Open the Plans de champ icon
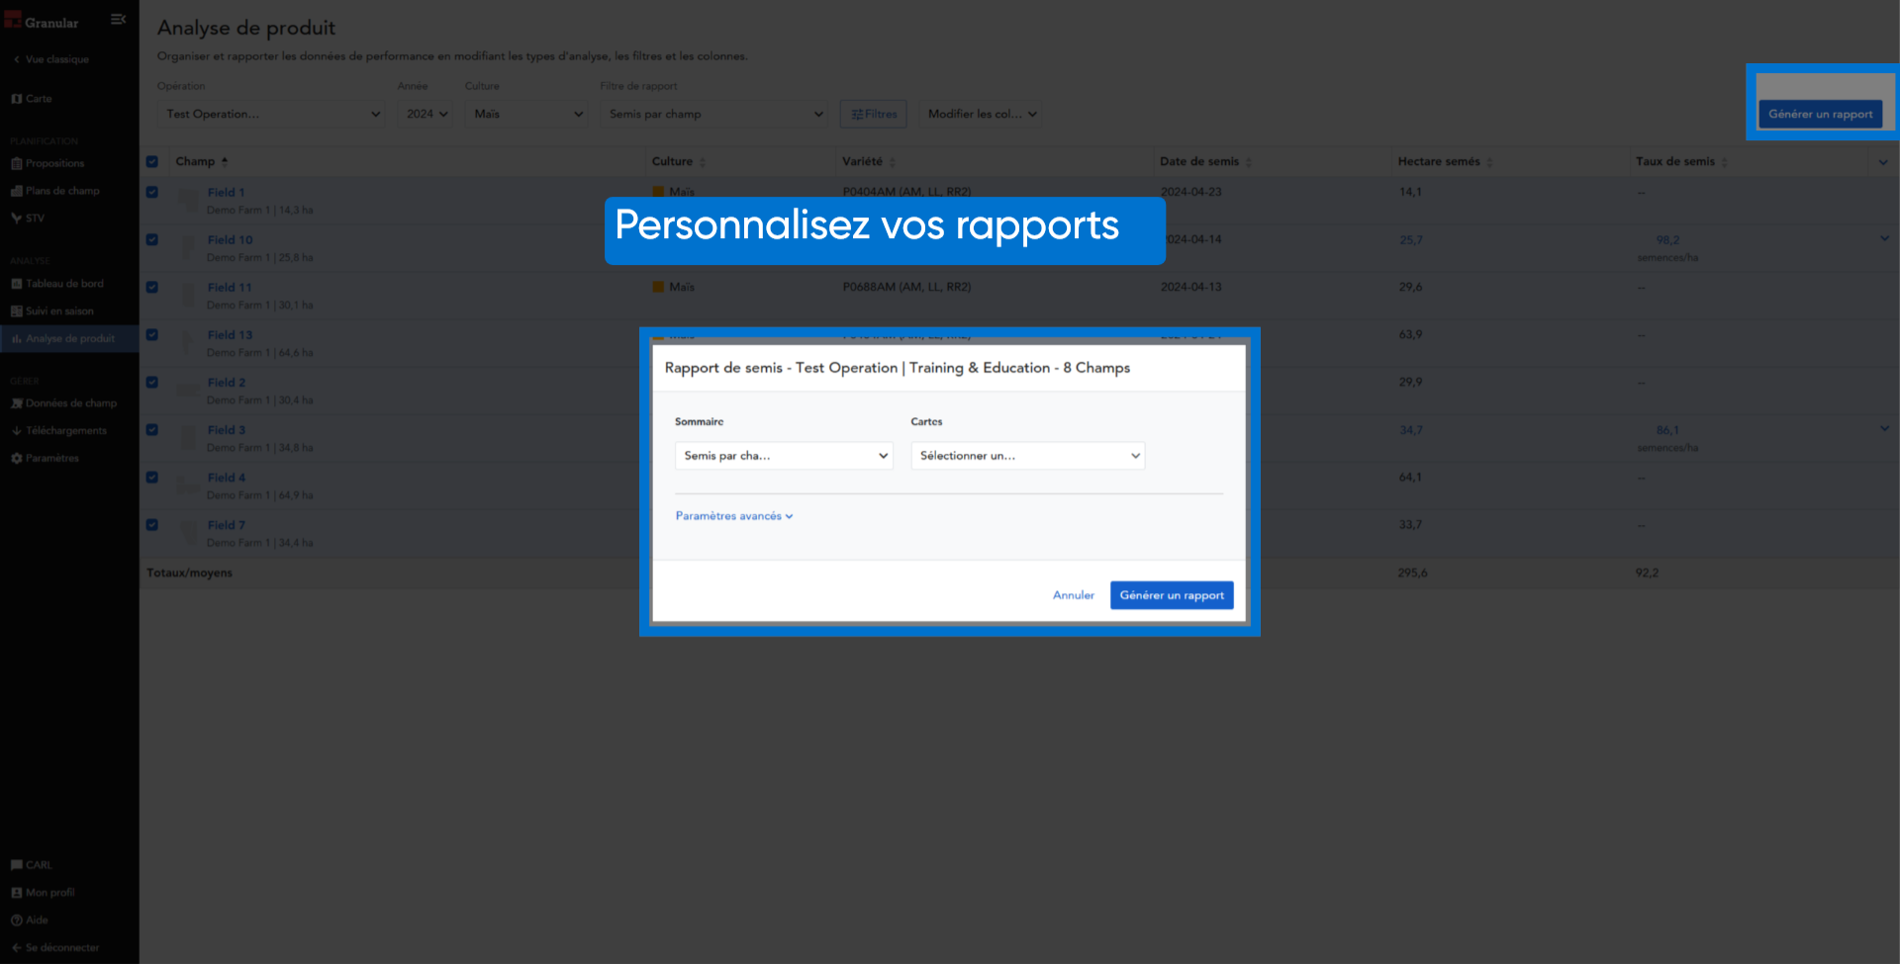1900x964 pixels. point(17,191)
